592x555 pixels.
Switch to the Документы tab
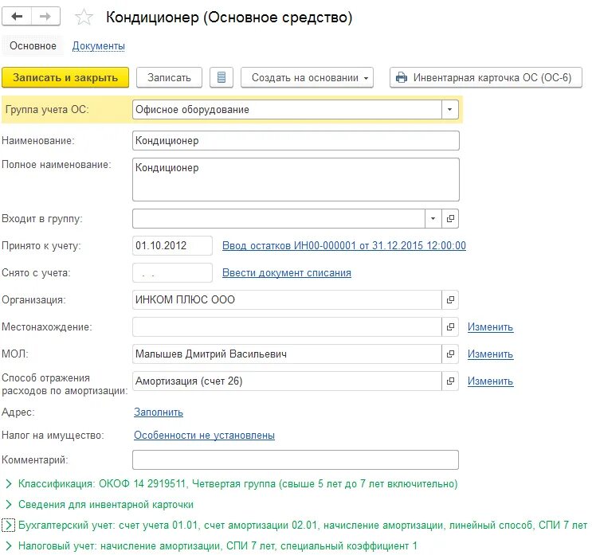coord(99,46)
